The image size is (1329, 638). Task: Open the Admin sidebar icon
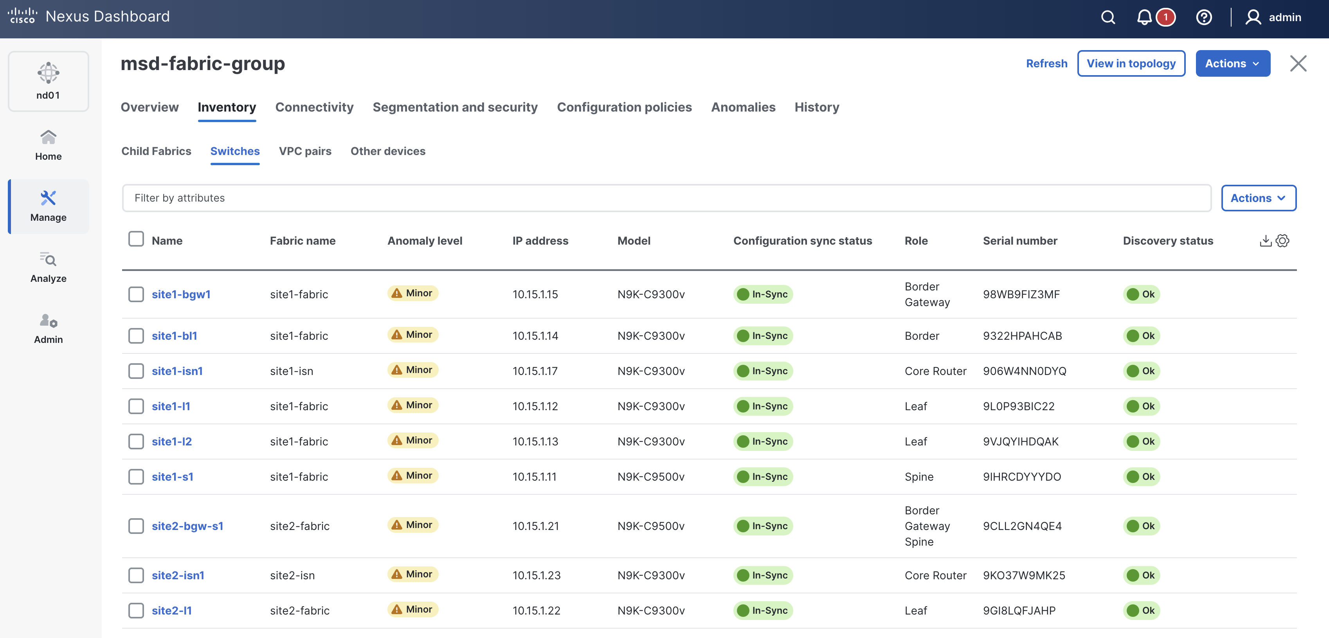point(49,328)
